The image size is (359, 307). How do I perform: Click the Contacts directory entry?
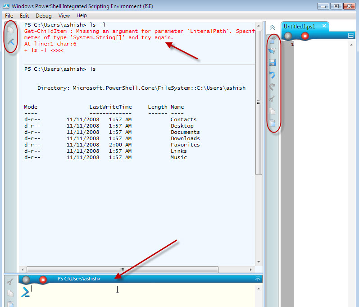point(183,119)
